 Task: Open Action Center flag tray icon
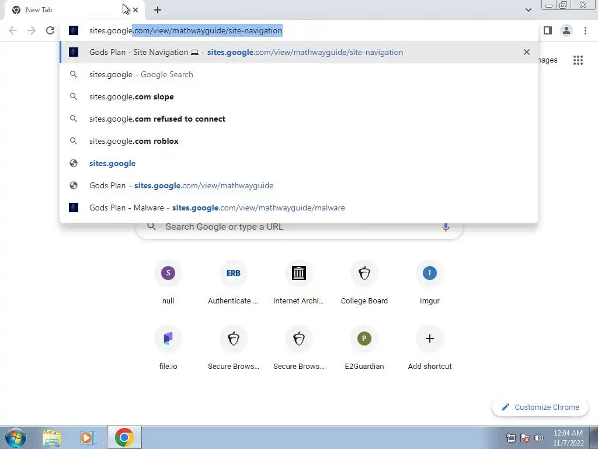[x=525, y=438]
